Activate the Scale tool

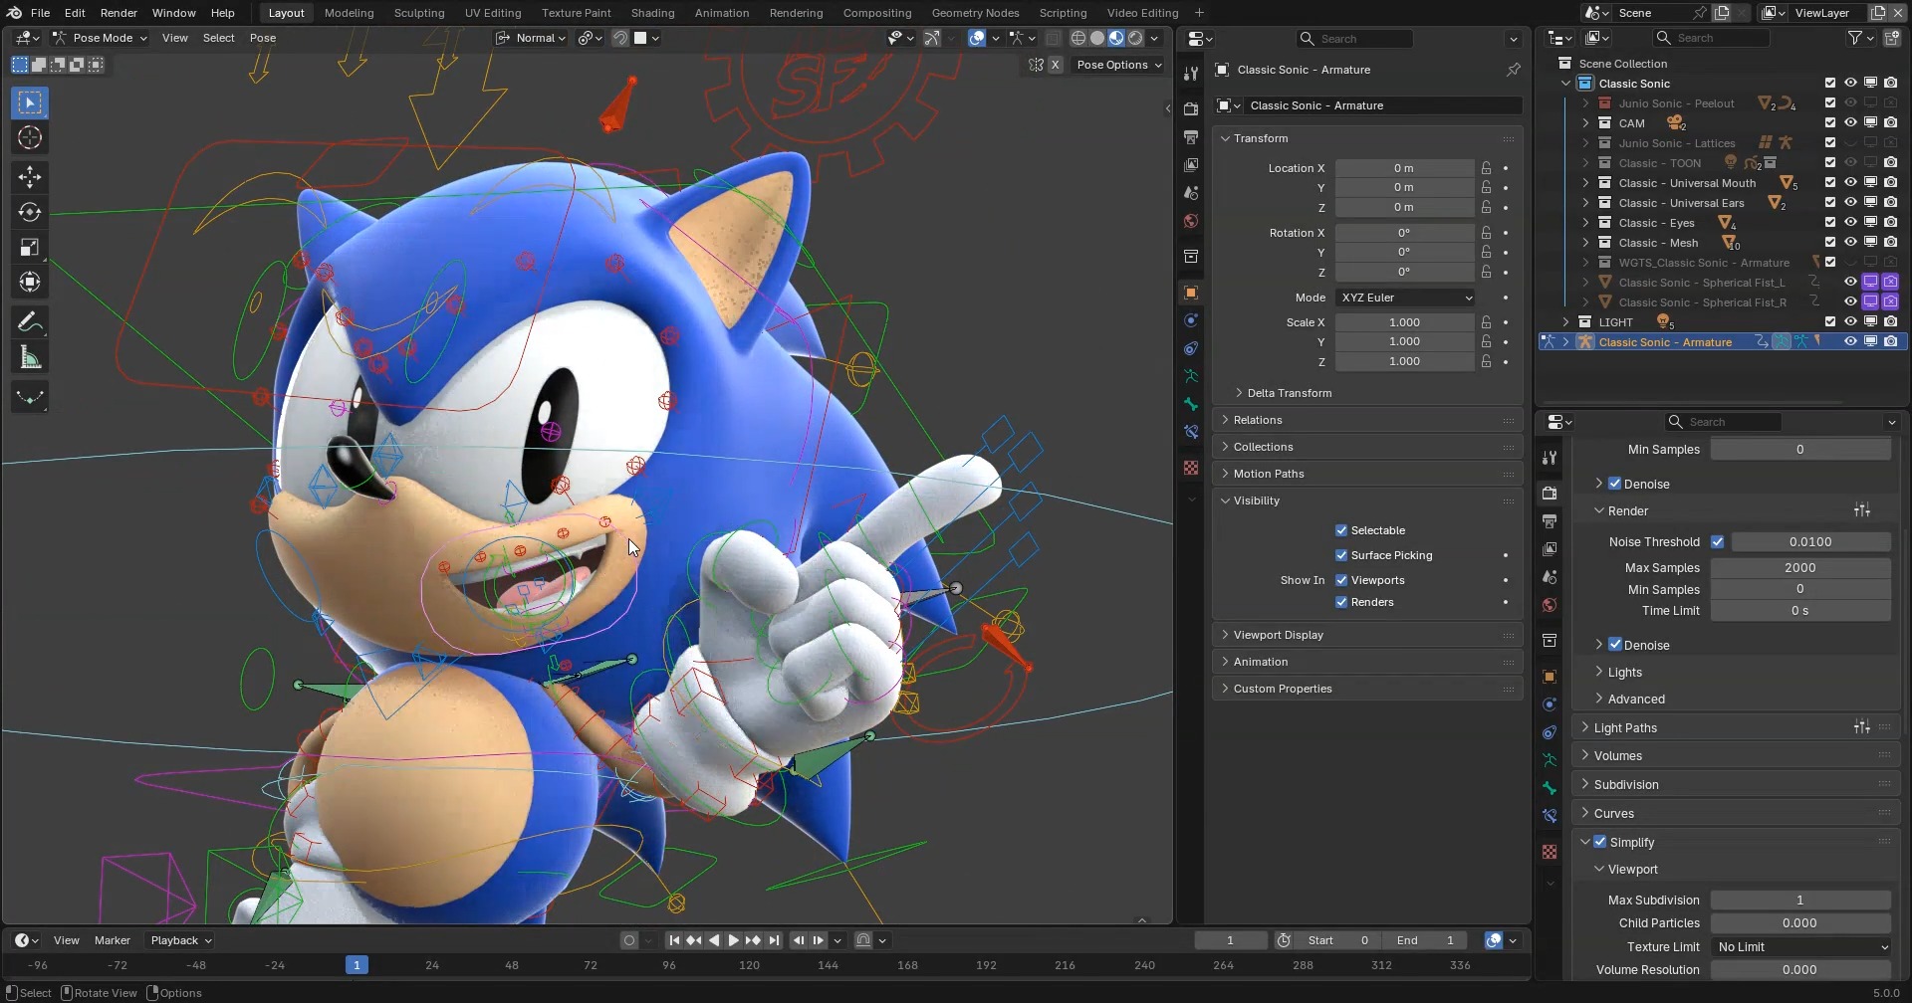coord(30,248)
